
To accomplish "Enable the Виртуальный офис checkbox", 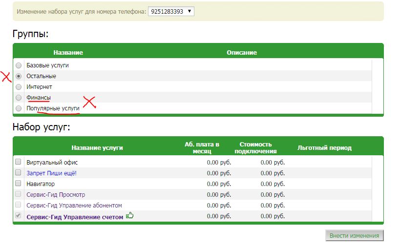I will pos(18,162).
